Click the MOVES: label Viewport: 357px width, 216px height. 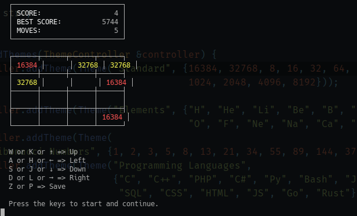coord(29,31)
